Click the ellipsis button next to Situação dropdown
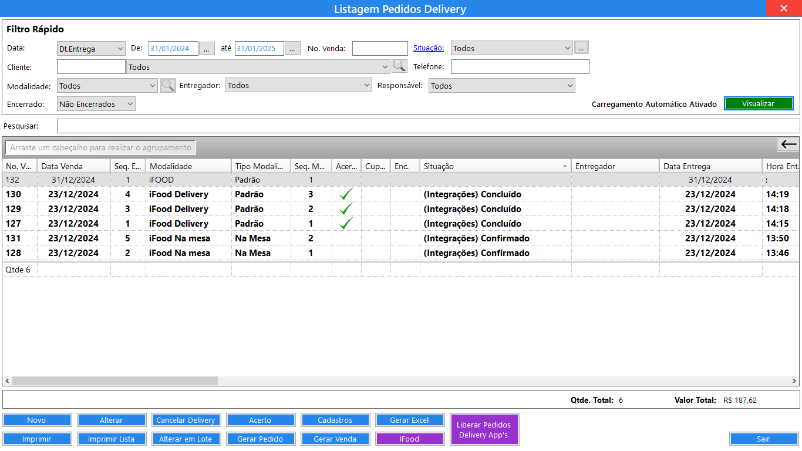The height and width of the screenshot is (451, 802). click(581, 48)
